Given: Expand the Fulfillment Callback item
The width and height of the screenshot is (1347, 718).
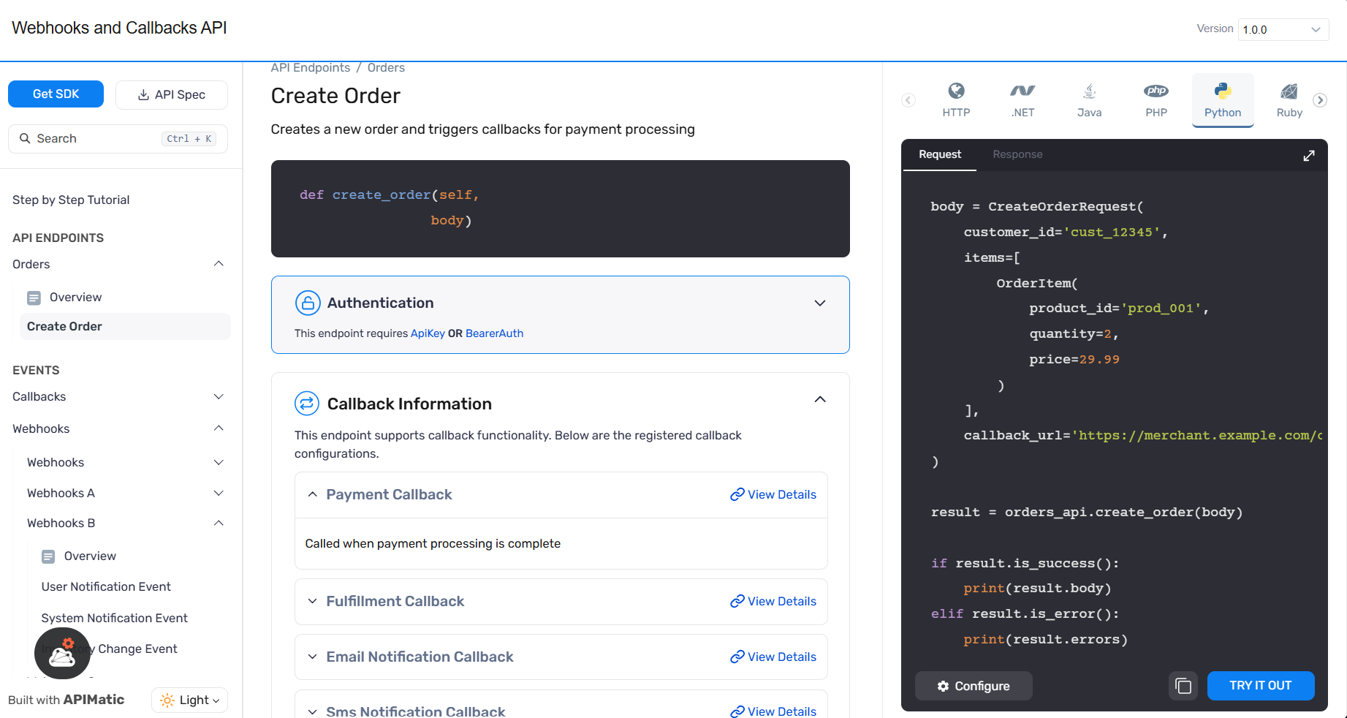Looking at the screenshot, I should [395, 601].
